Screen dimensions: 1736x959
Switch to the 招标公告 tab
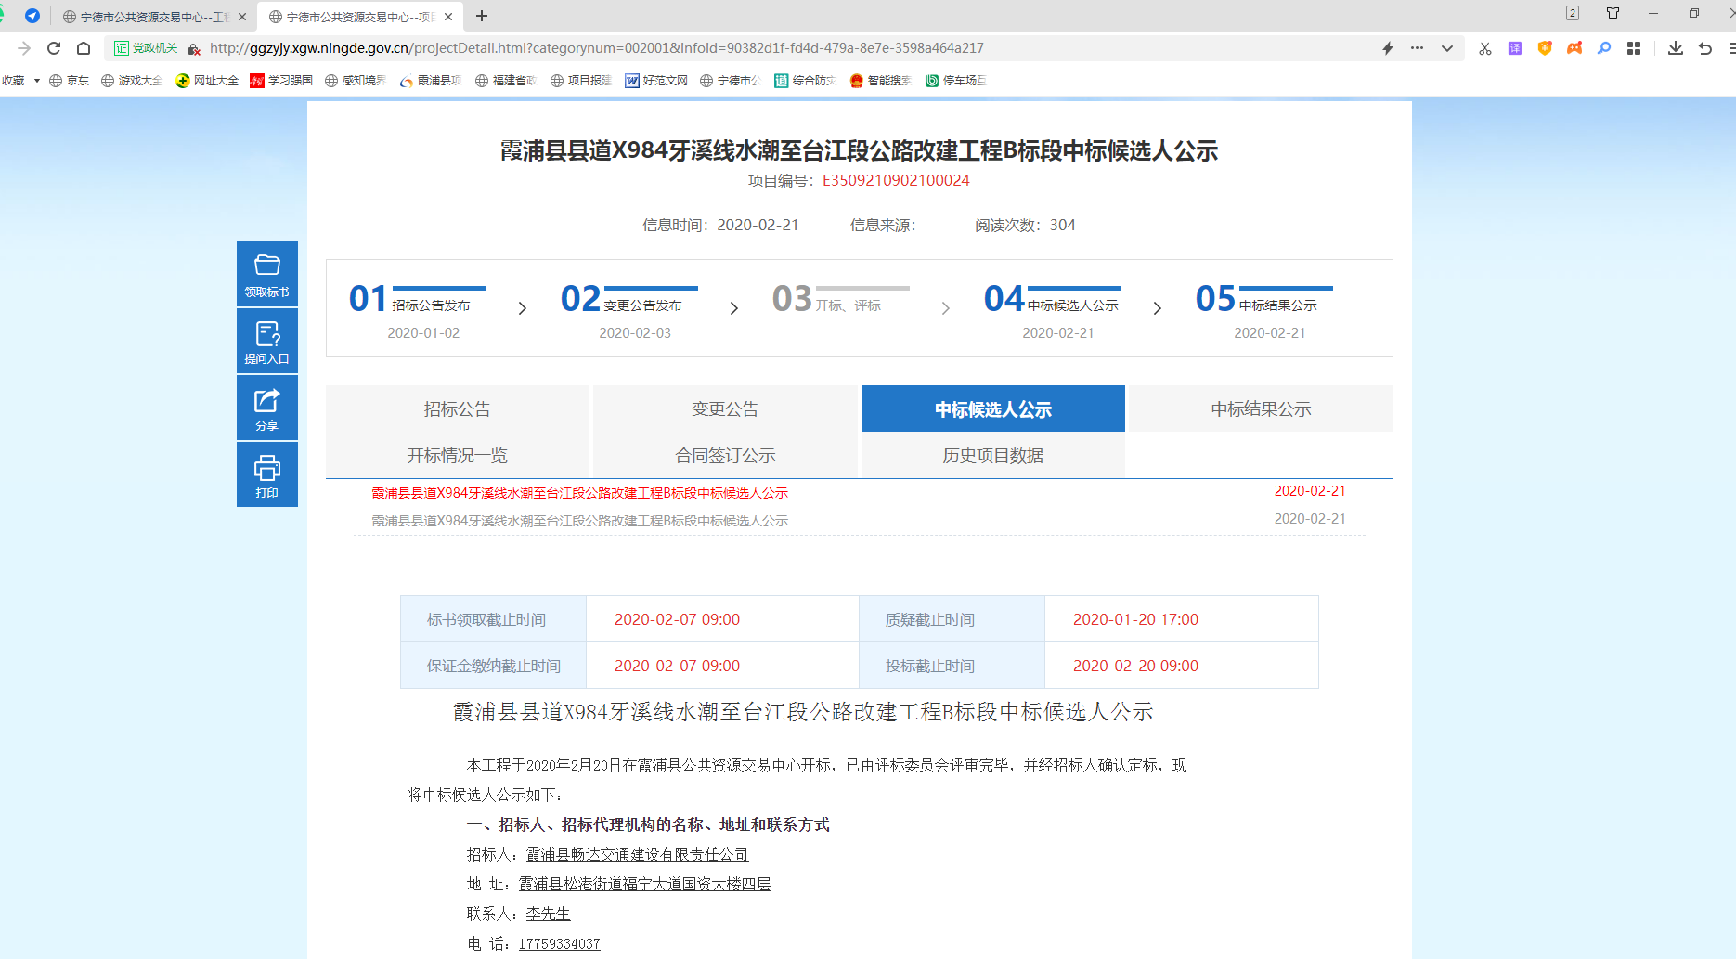point(457,409)
